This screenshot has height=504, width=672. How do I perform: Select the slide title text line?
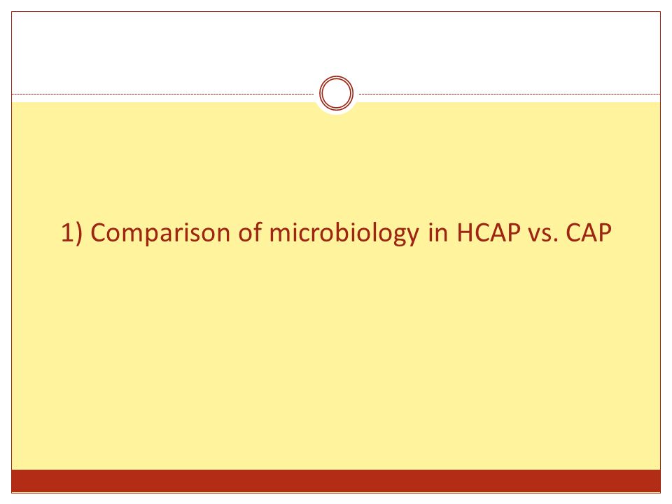(336, 233)
